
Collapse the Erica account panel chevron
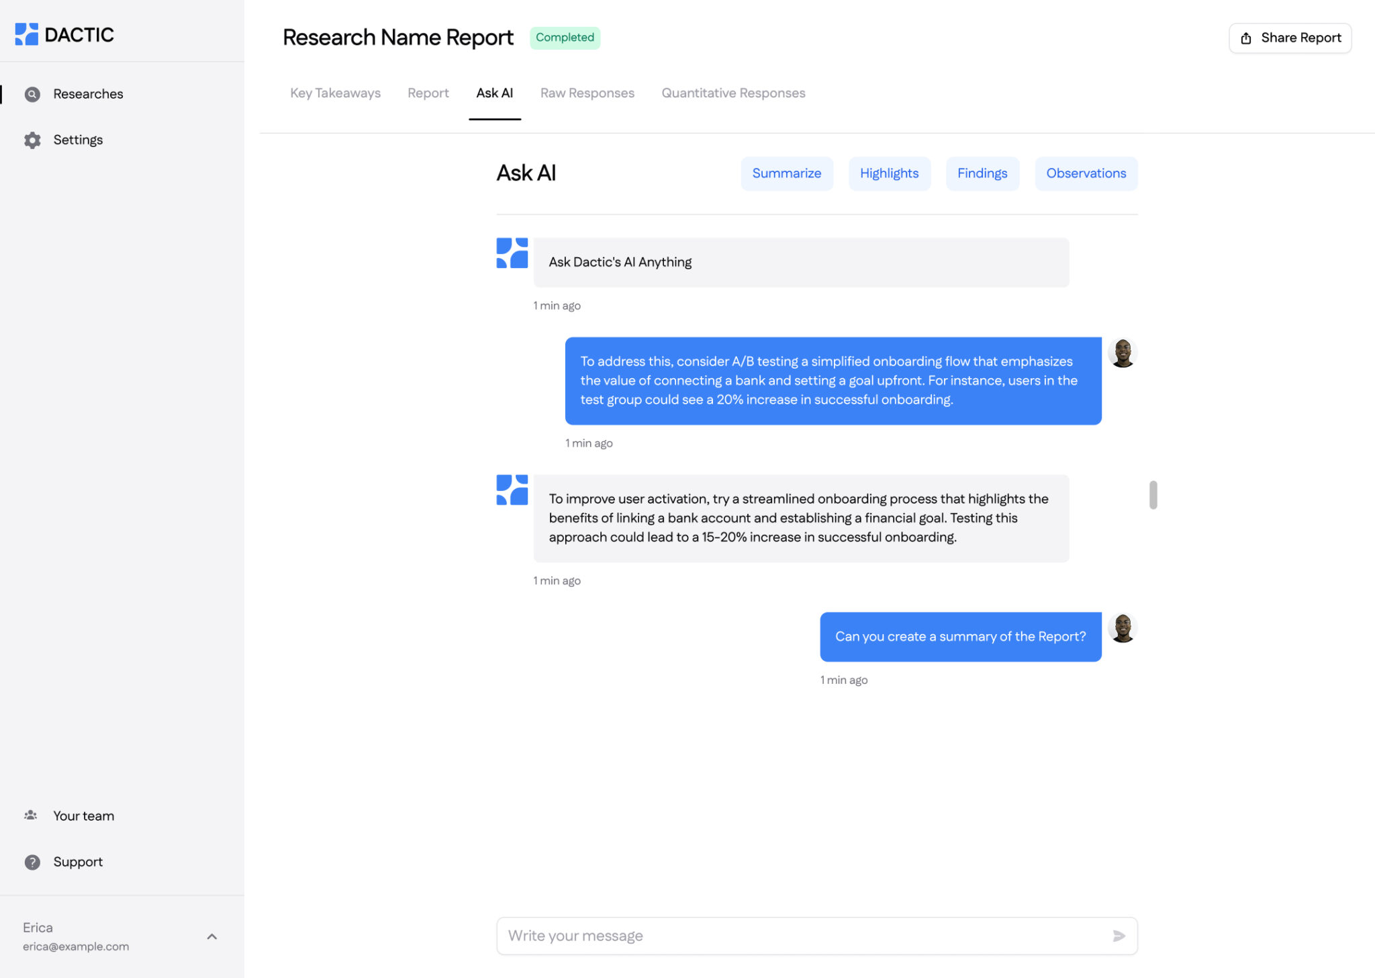[213, 936]
